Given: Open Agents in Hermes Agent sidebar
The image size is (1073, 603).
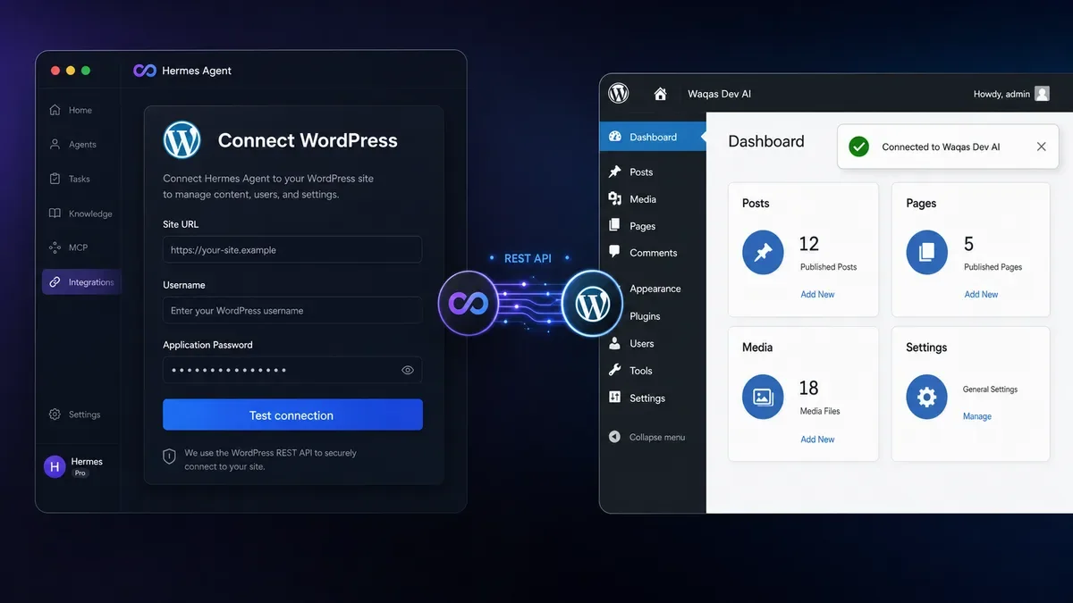Looking at the screenshot, I should point(72,144).
